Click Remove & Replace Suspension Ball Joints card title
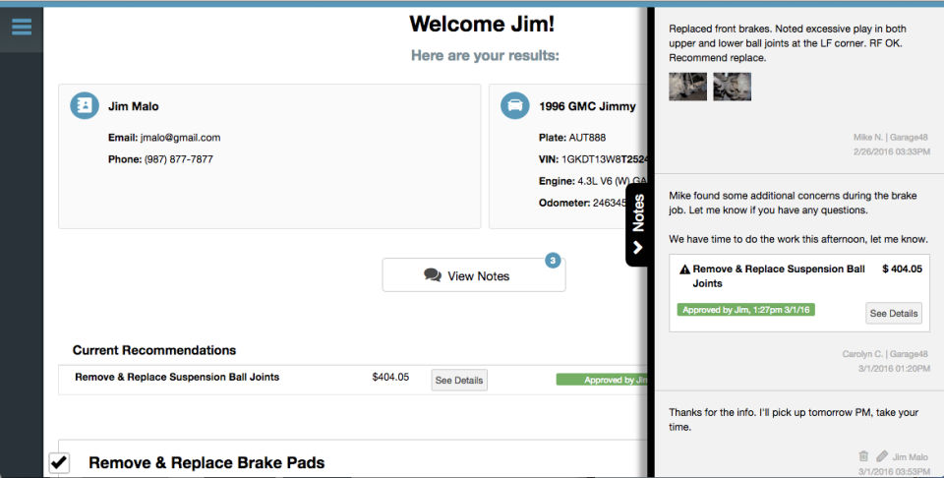944x478 pixels. (x=778, y=275)
